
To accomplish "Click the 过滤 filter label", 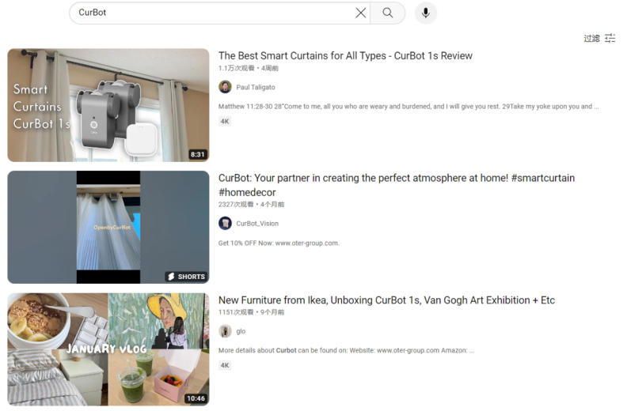I will point(591,38).
